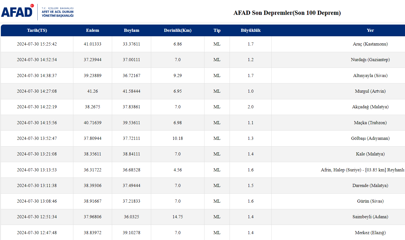The height and width of the screenshot is (240, 405).
Task: Select the date 2024-07-30 14:52:54
Action: (37, 60)
